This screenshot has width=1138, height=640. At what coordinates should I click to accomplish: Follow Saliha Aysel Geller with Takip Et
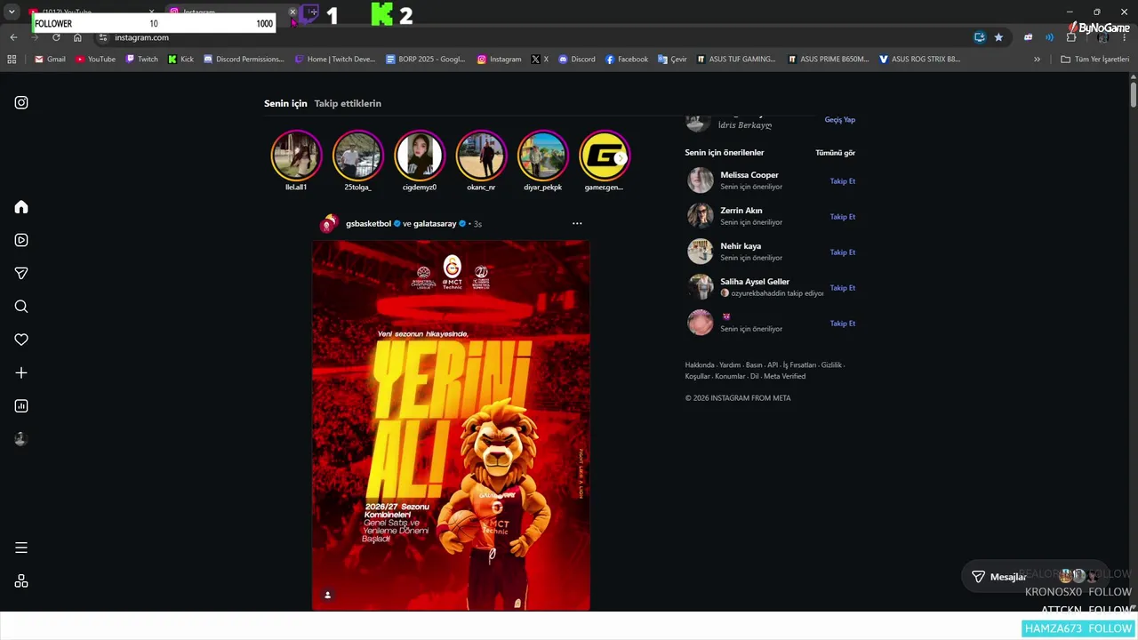843,288
